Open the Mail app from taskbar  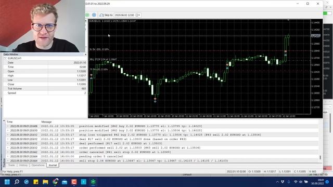(65, 182)
